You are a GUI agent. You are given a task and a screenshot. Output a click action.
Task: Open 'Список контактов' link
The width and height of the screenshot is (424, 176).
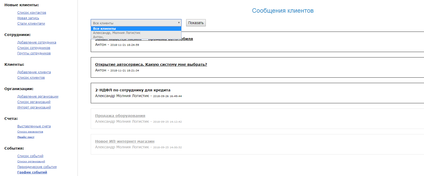[x=32, y=13]
